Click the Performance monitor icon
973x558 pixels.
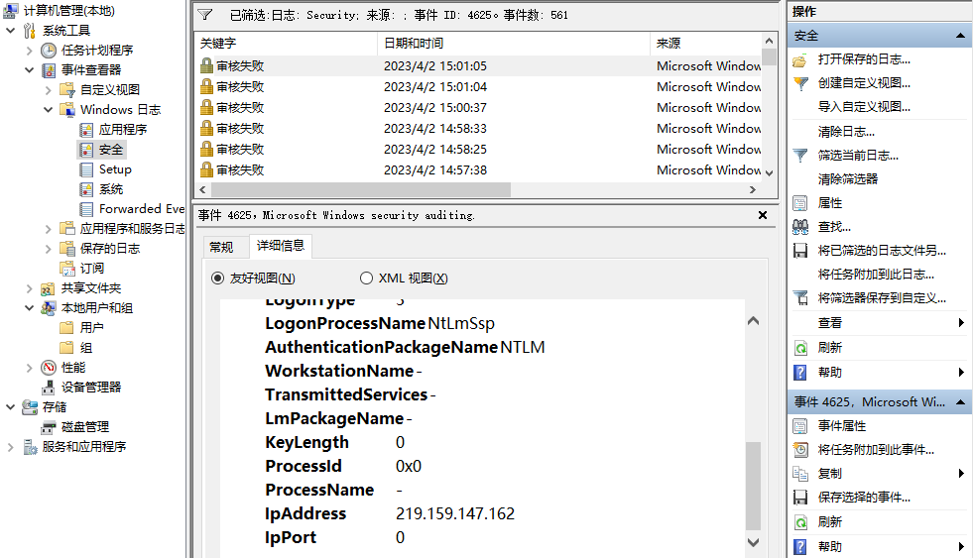[49, 367]
